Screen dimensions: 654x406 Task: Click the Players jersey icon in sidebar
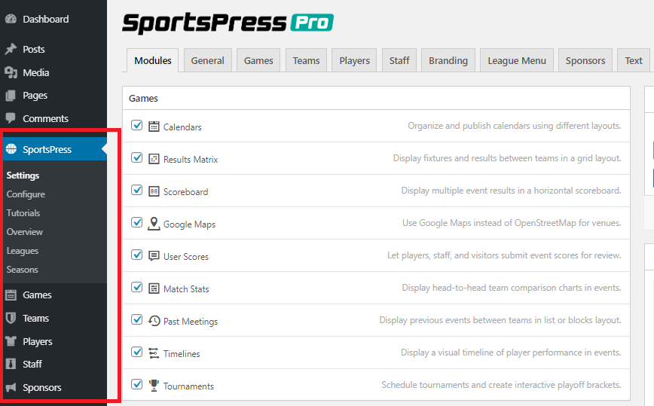11,341
